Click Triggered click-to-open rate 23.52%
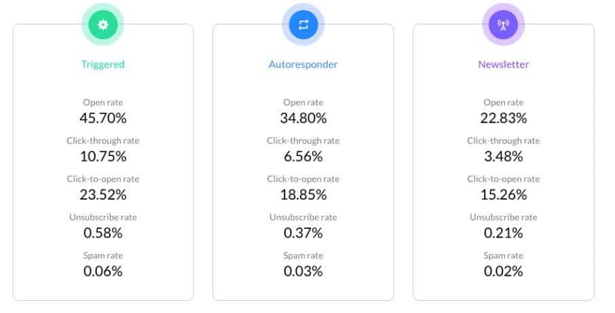This screenshot has width=615, height=313. pos(102,195)
